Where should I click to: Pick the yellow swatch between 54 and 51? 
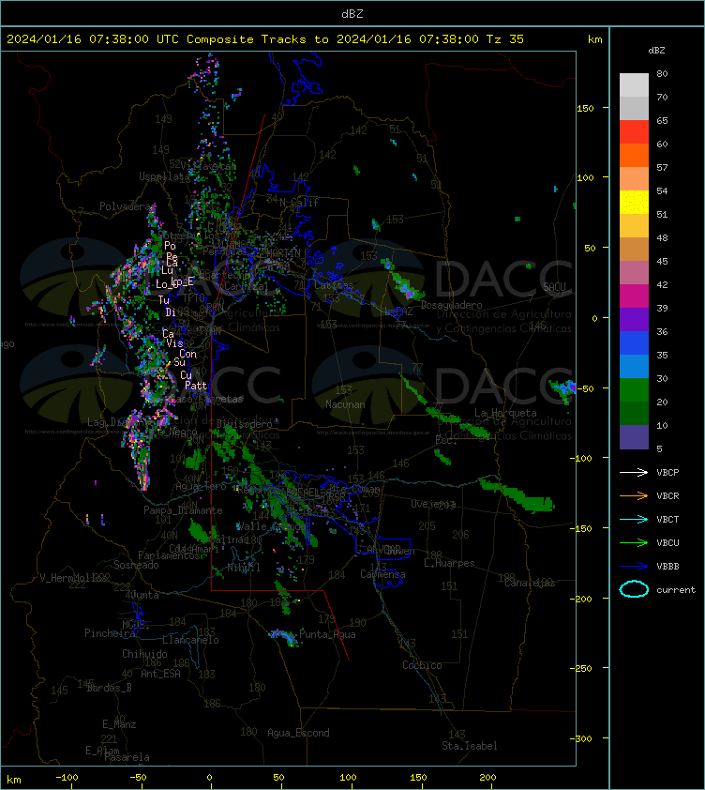(x=634, y=202)
